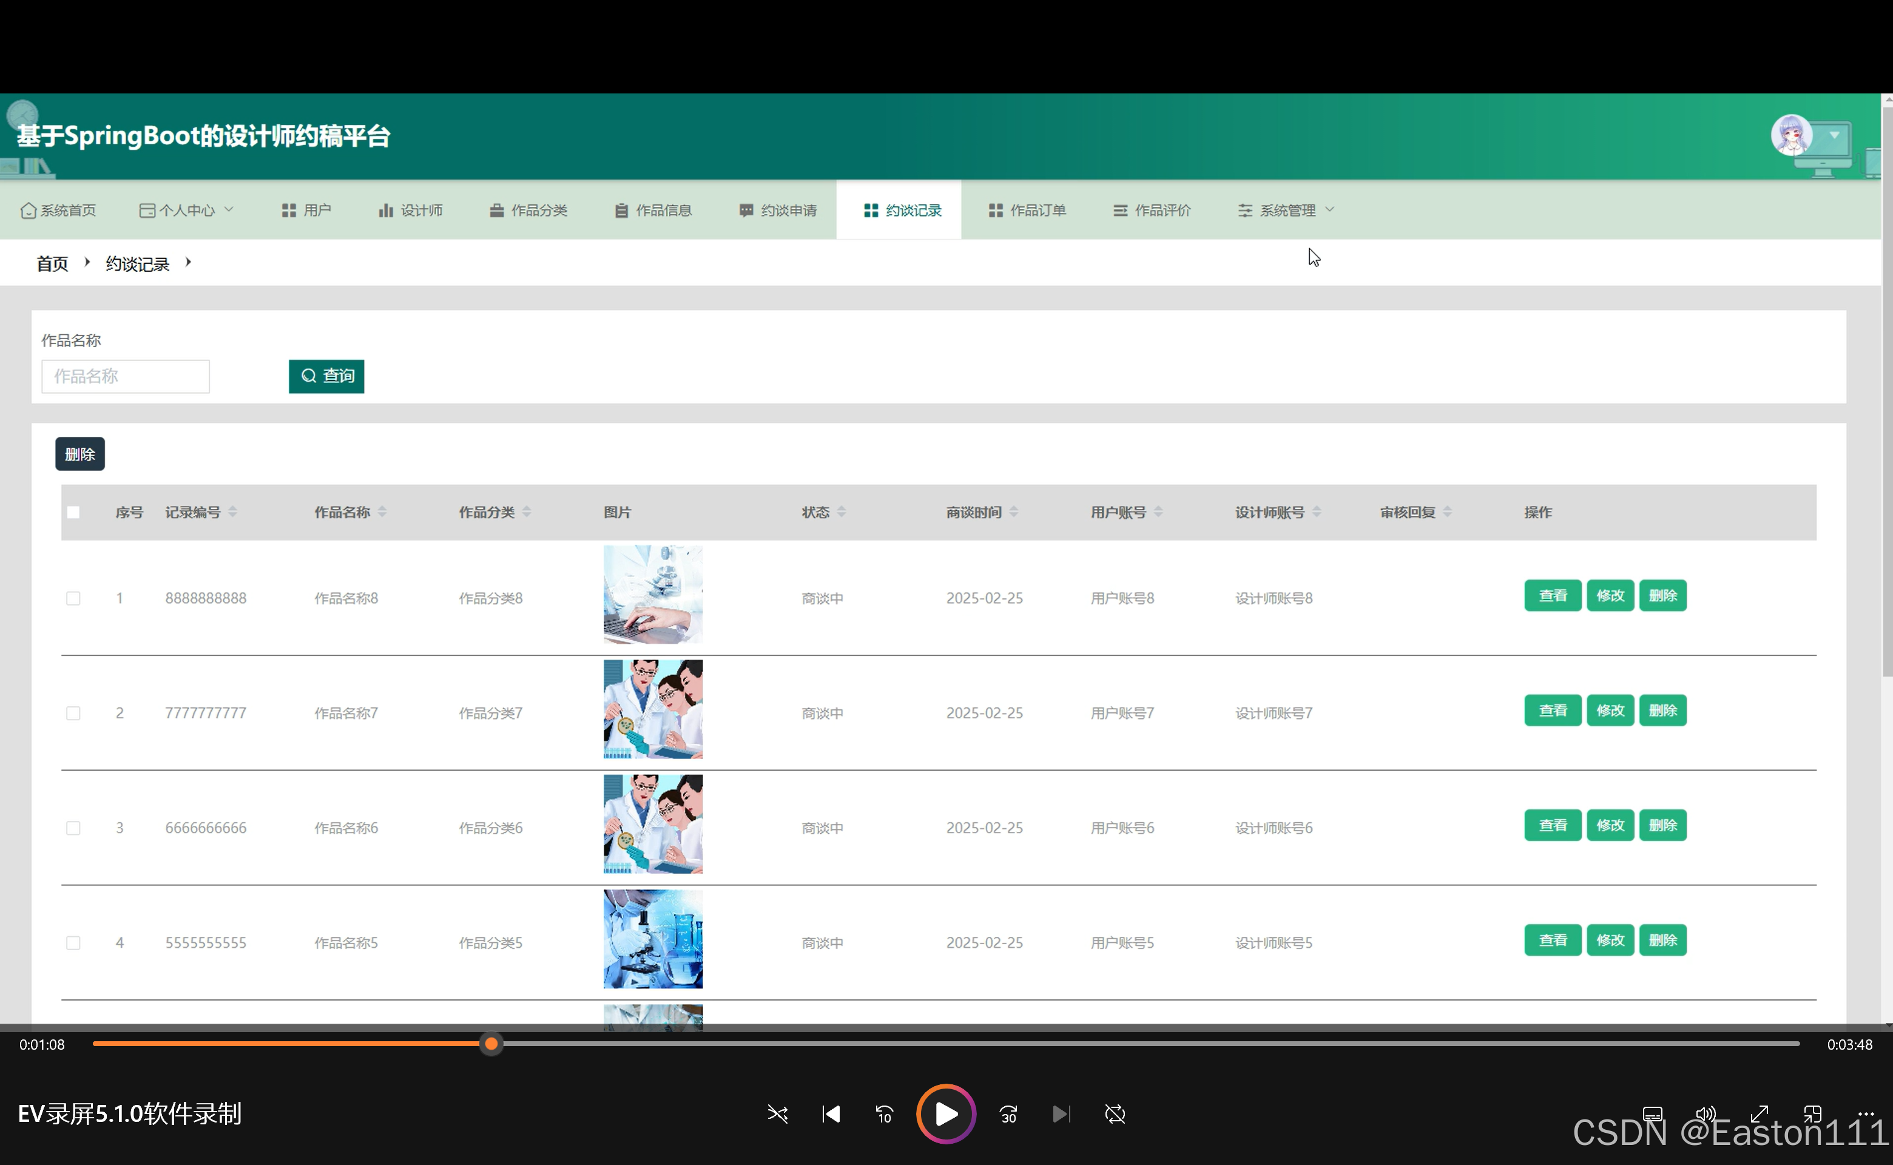The width and height of the screenshot is (1893, 1165).
Task: Click the video progress slider handle
Action: [491, 1045]
